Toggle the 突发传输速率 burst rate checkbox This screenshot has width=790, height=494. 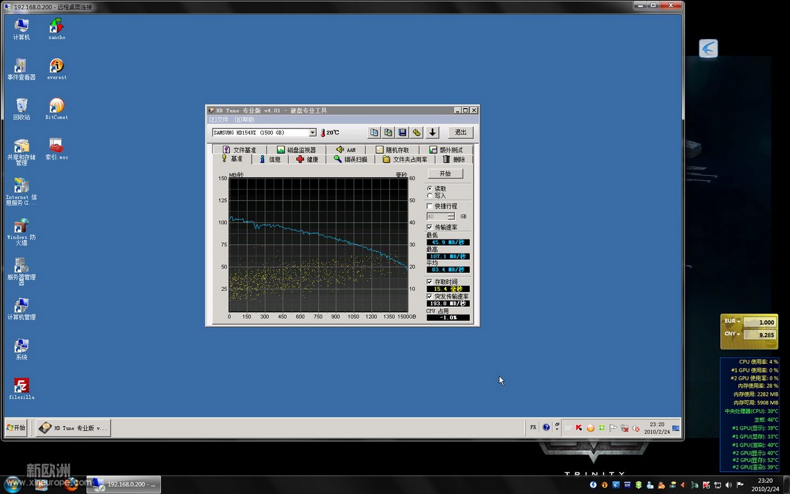(x=430, y=296)
